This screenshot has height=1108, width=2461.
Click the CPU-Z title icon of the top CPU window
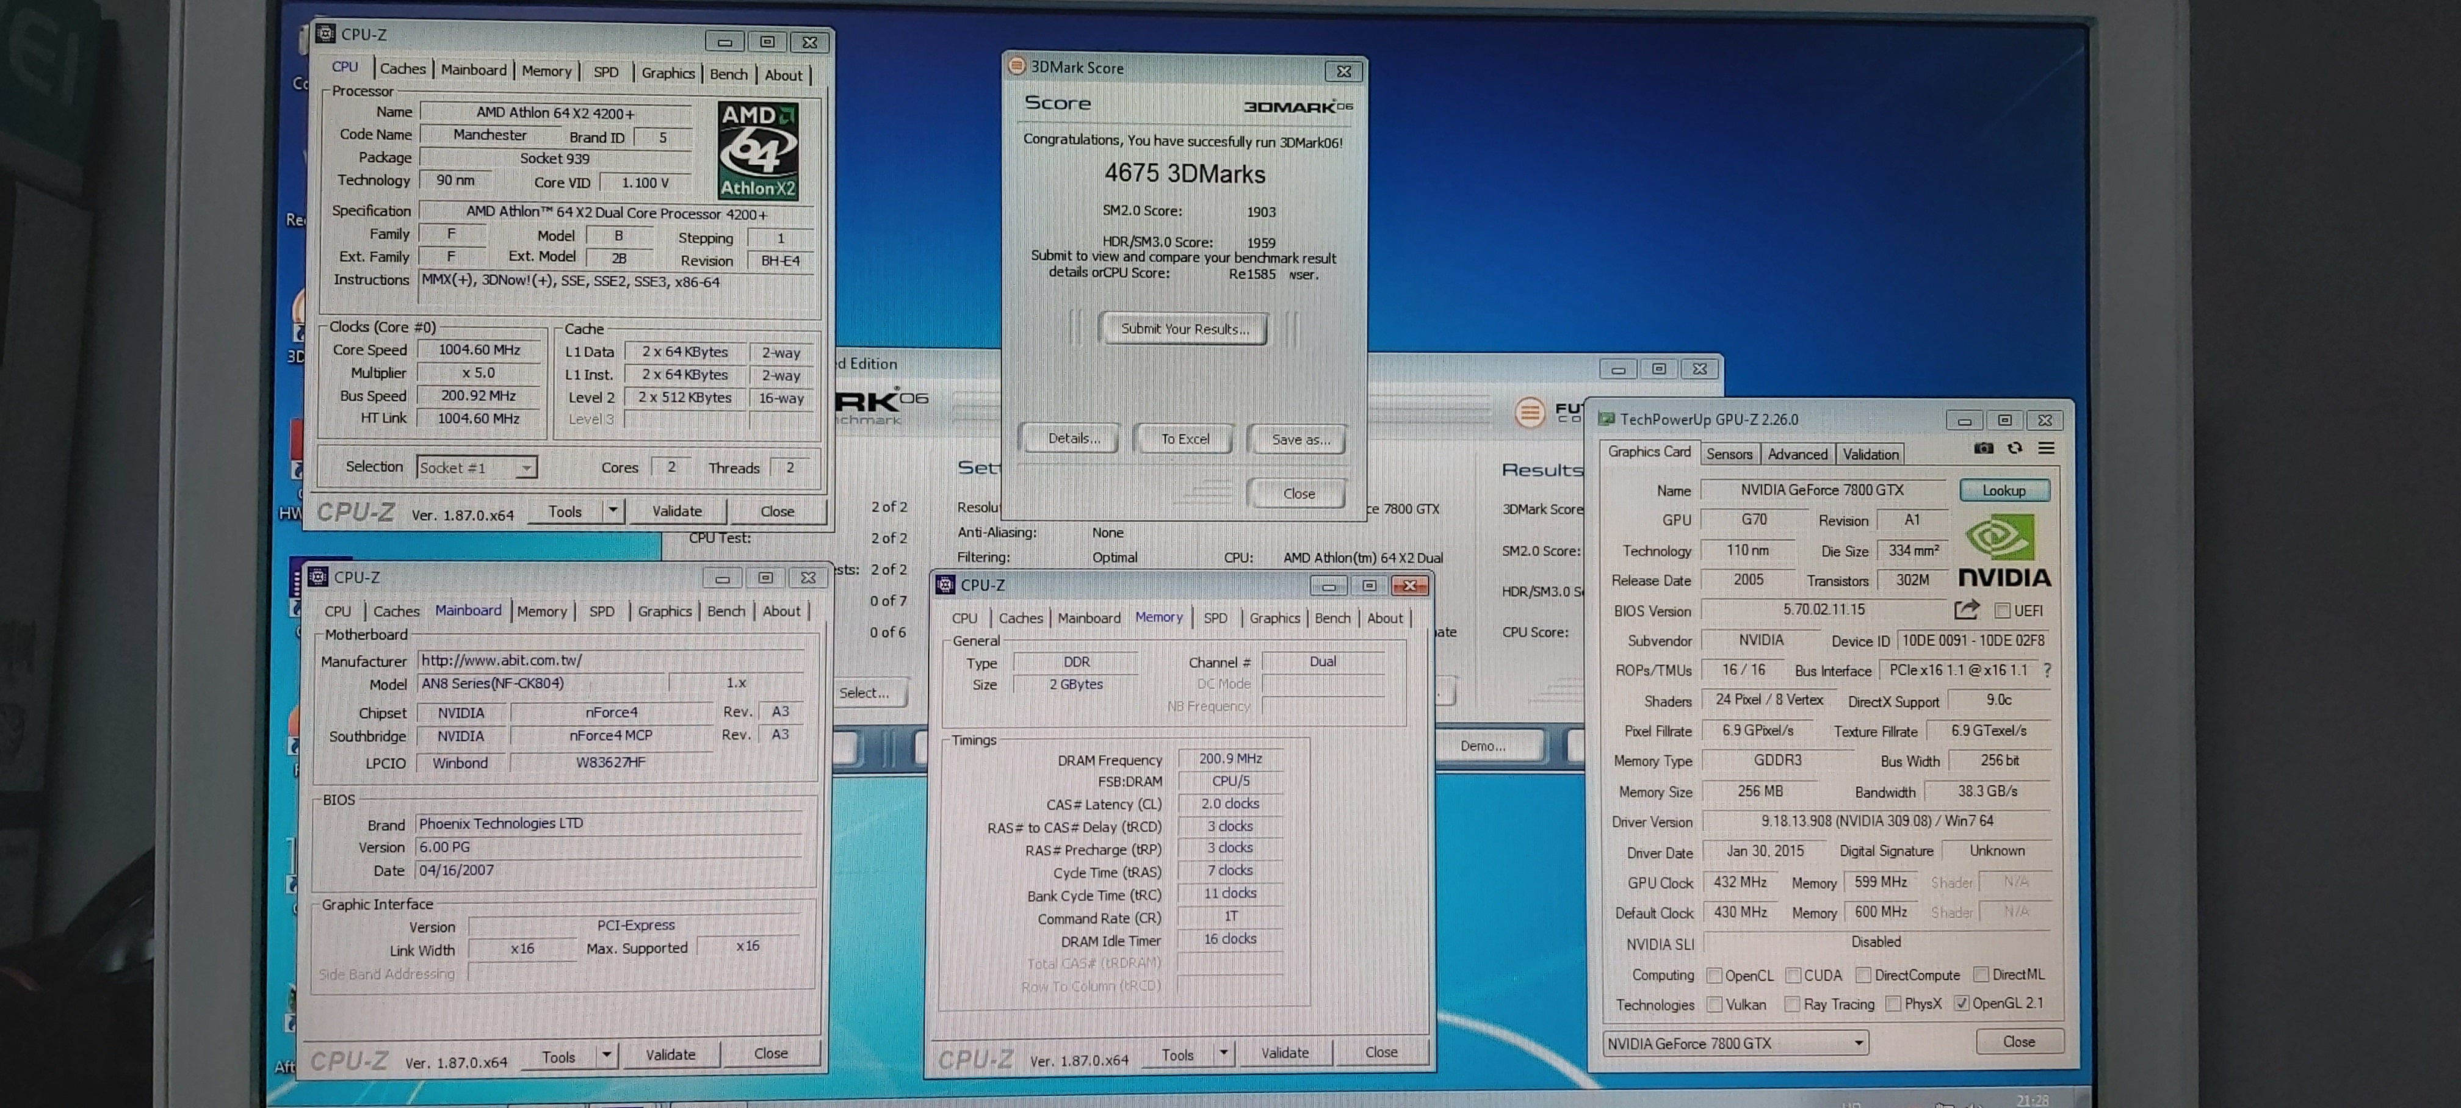coord(325,34)
